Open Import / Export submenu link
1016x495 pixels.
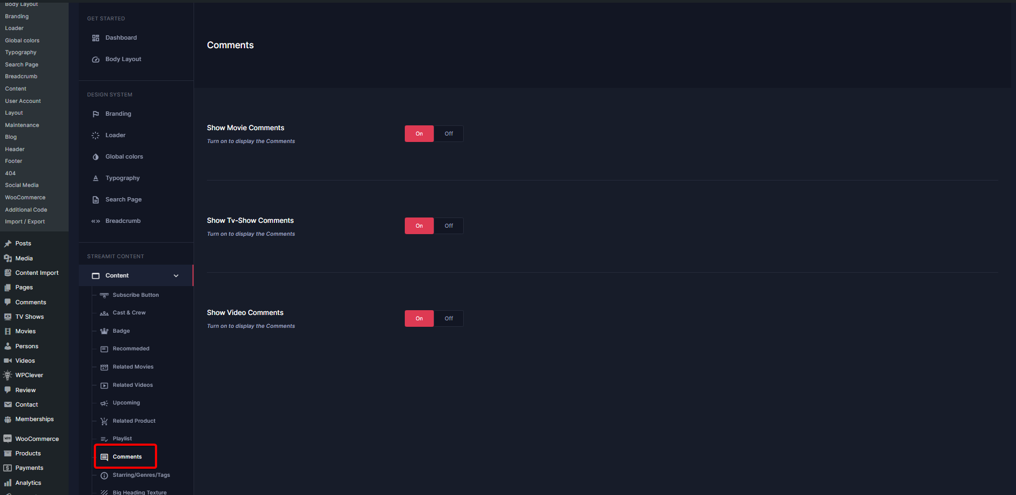(25, 222)
